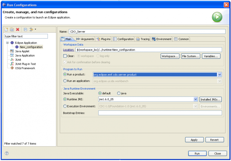Screen dimensions: 231x161
Task: Open the Plug-ins tab
Action: (104, 39)
